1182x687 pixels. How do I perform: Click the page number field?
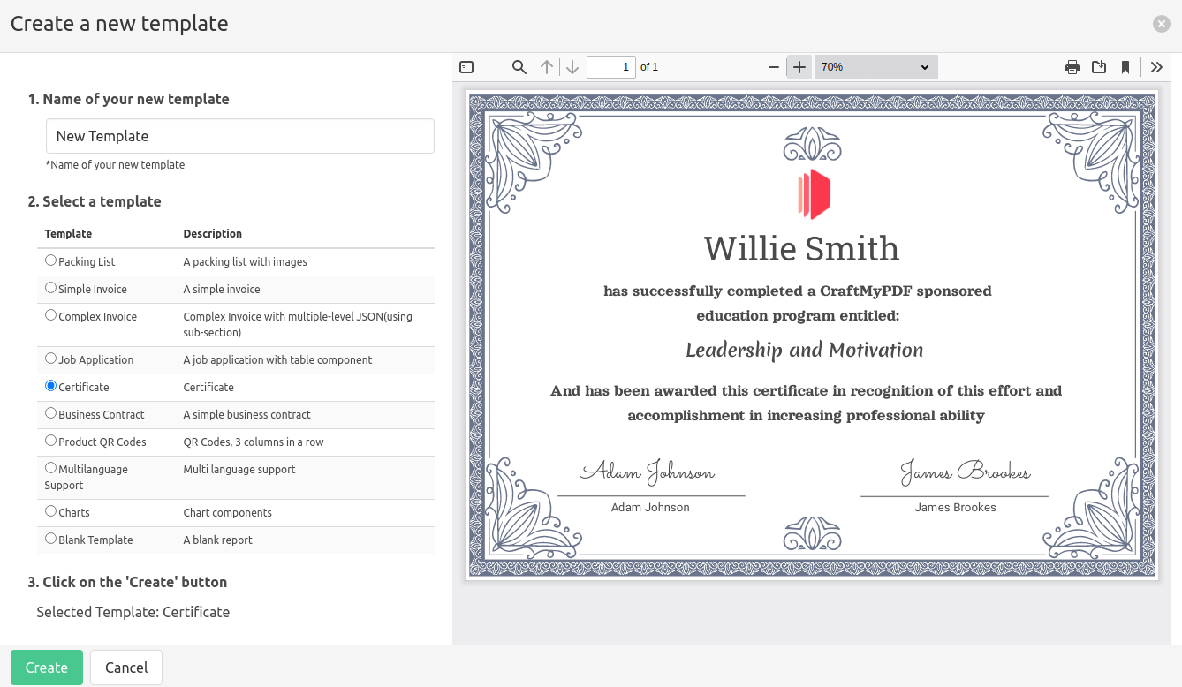(x=611, y=67)
